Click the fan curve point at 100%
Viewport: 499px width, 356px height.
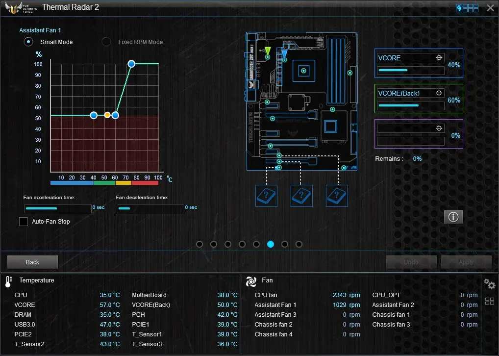point(131,64)
